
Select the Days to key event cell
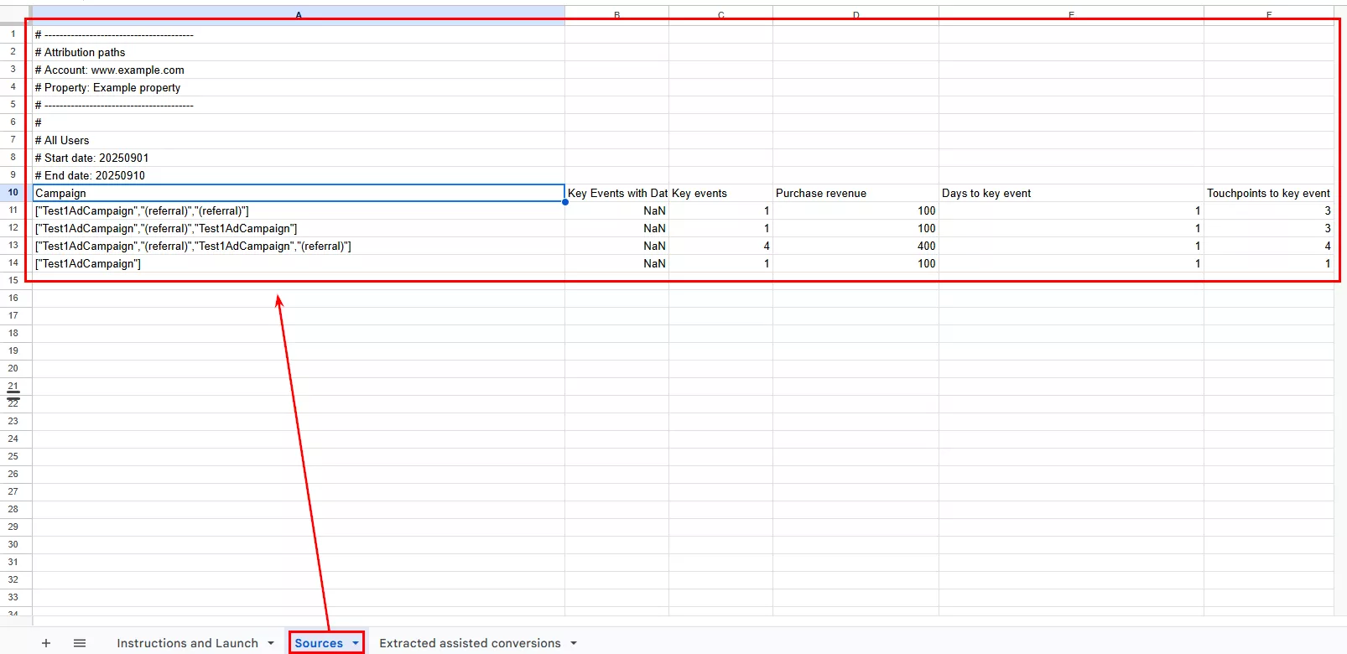pos(1070,193)
